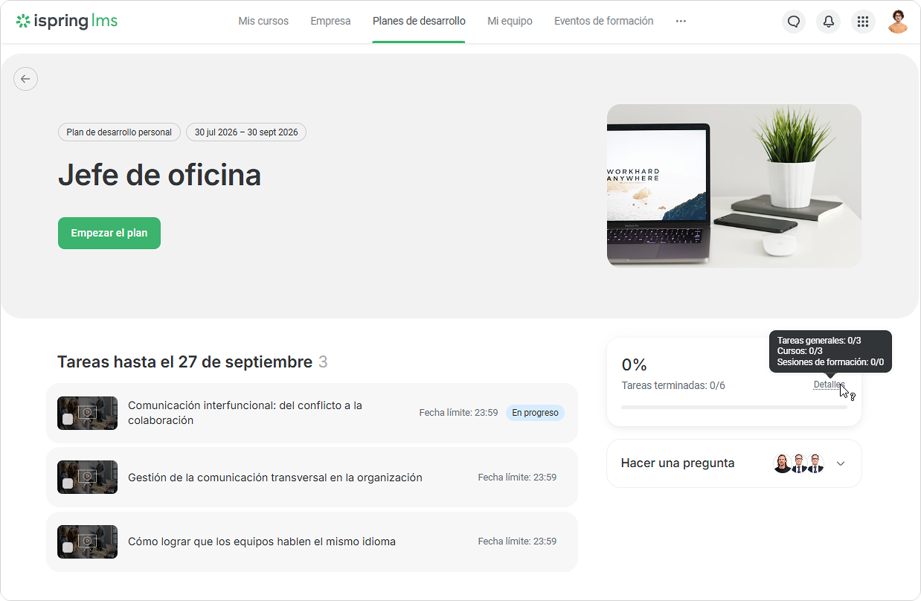Click the back arrow icon

click(26, 79)
